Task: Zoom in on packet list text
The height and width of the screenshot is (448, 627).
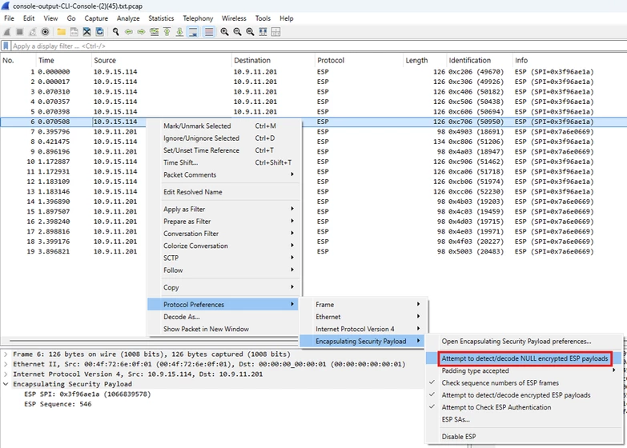Action: 225,32
